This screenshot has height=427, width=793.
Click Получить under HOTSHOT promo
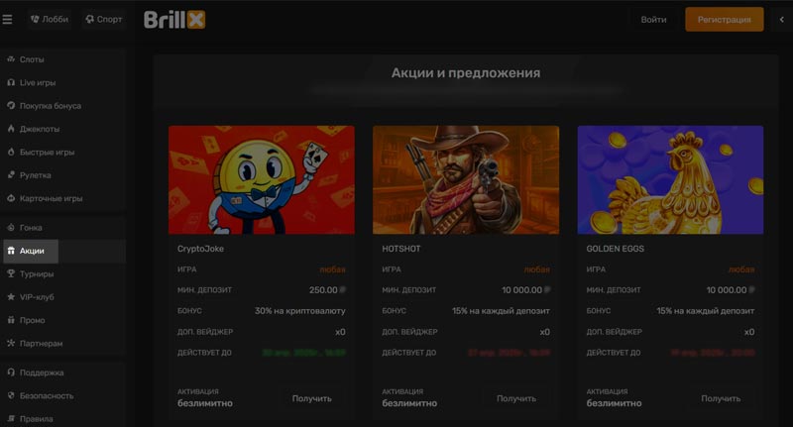click(x=515, y=398)
